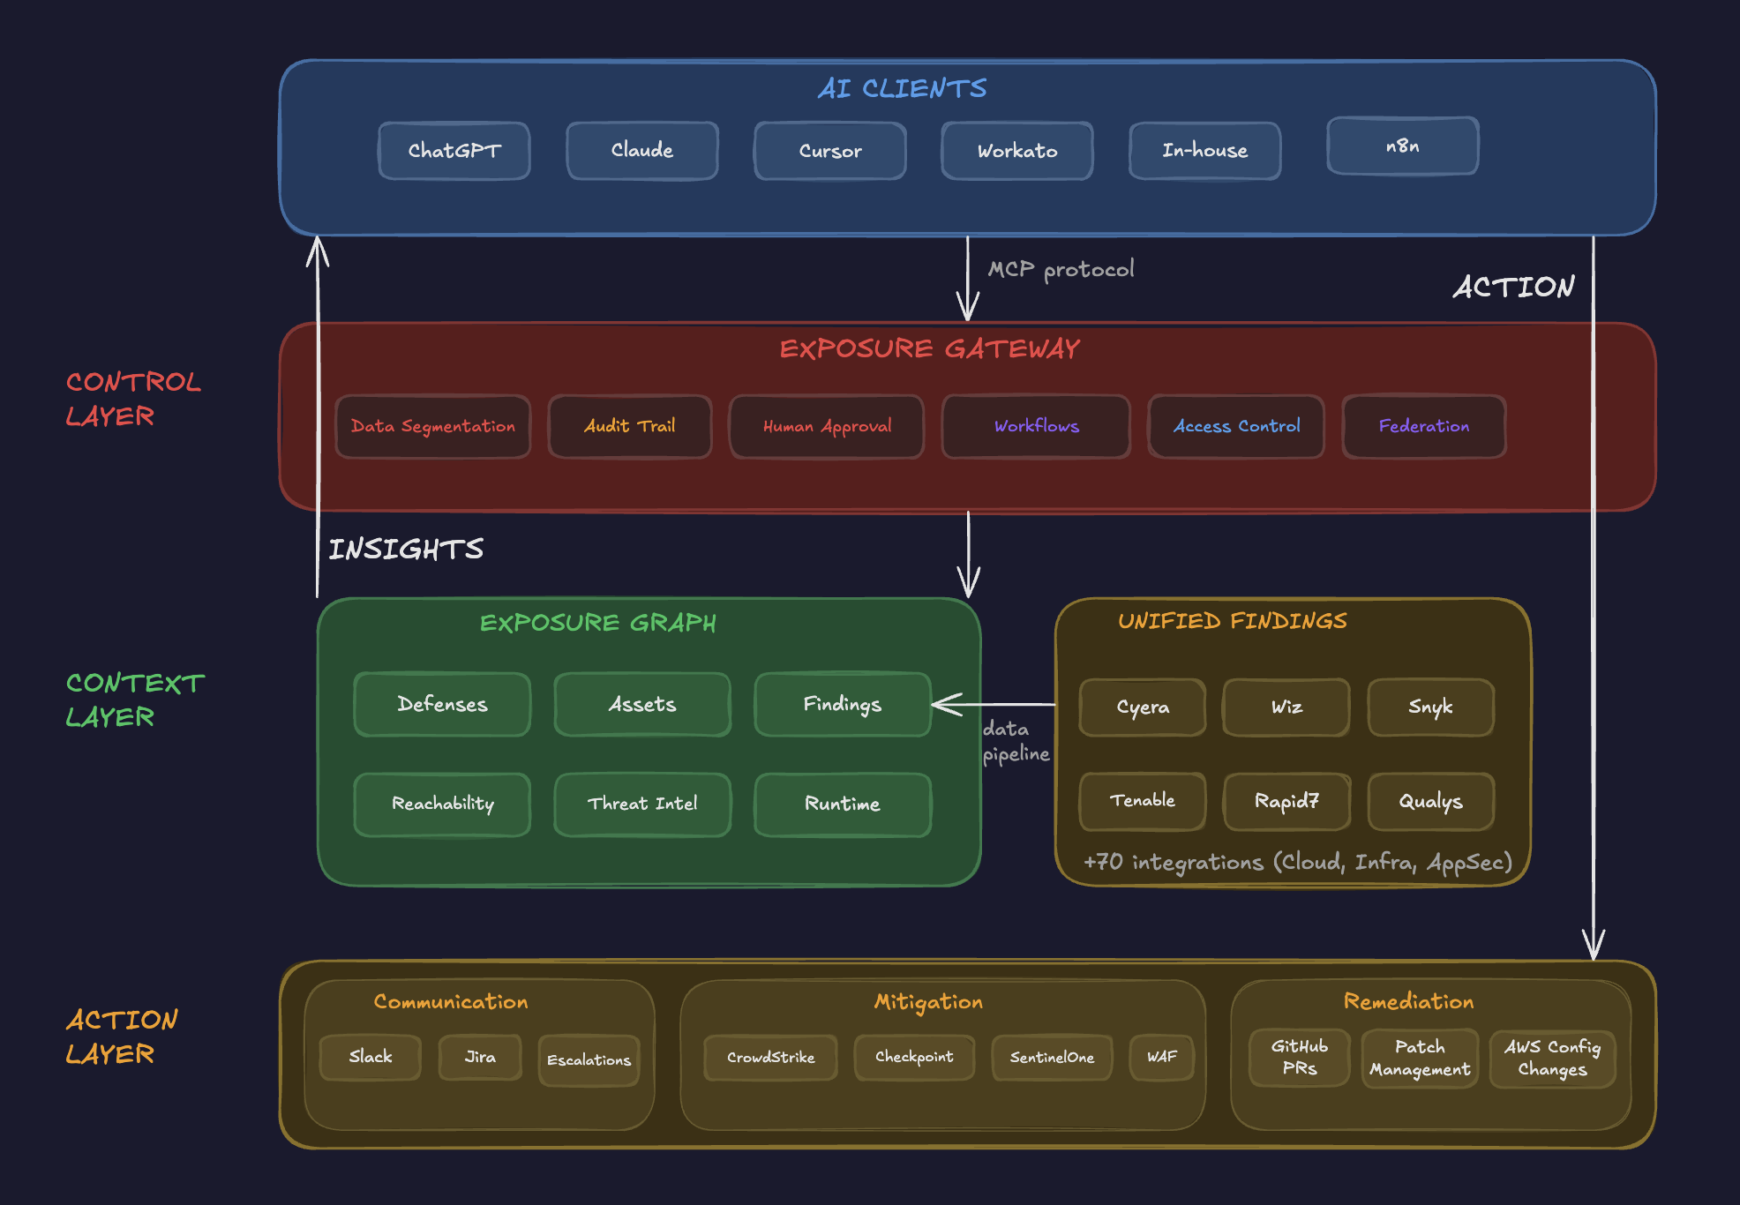Viewport: 1740px width, 1205px height.
Task: Select the Rapid7 integration box
Action: coord(1286,801)
